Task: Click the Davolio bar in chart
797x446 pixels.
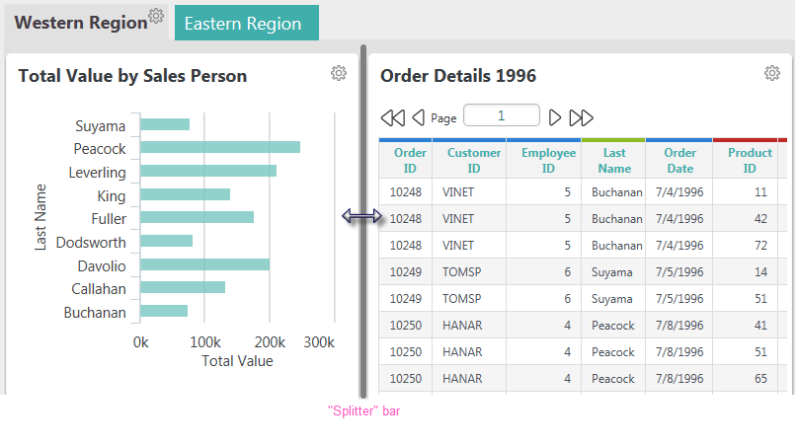Action: [x=204, y=264]
